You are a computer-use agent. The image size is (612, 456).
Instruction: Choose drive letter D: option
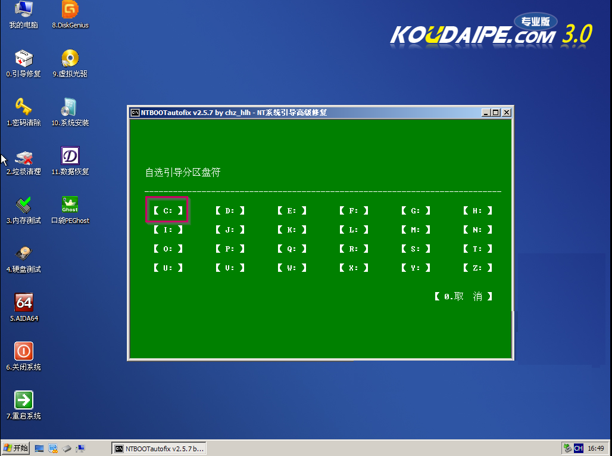tap(230, 210)
